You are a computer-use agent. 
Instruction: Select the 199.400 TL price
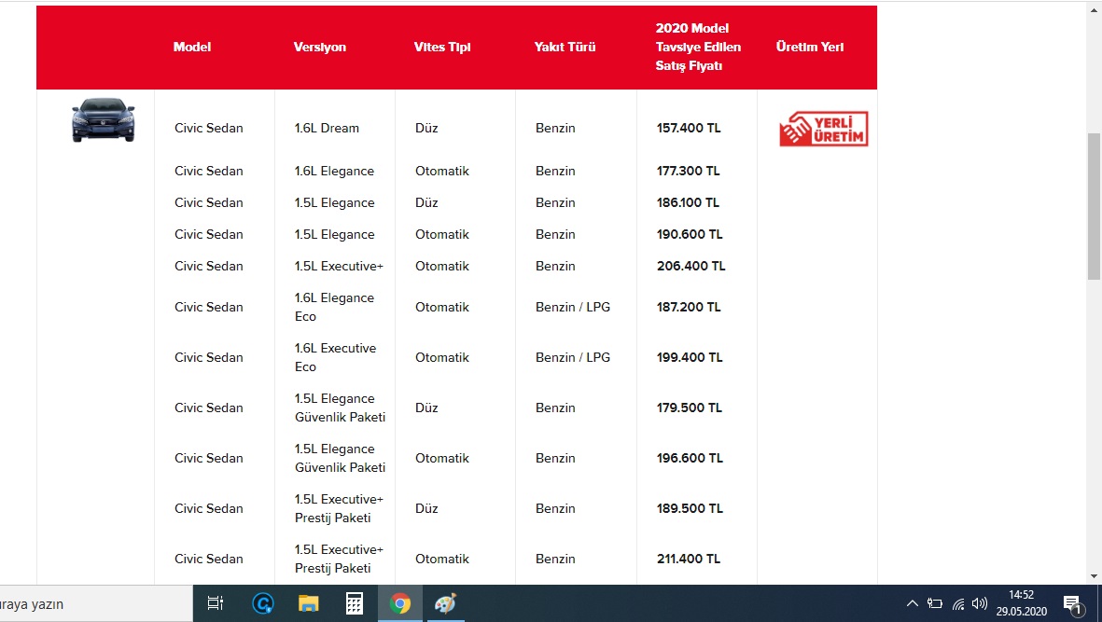(x=690, y=358)
